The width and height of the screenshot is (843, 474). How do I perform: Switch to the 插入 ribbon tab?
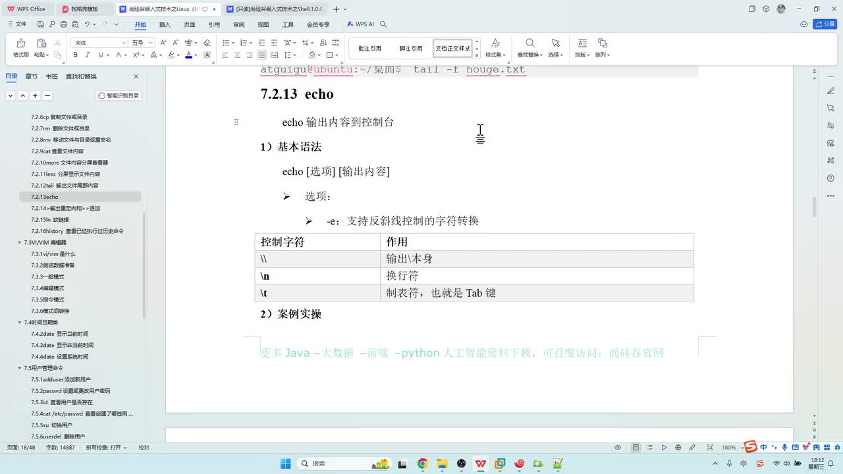165,24
